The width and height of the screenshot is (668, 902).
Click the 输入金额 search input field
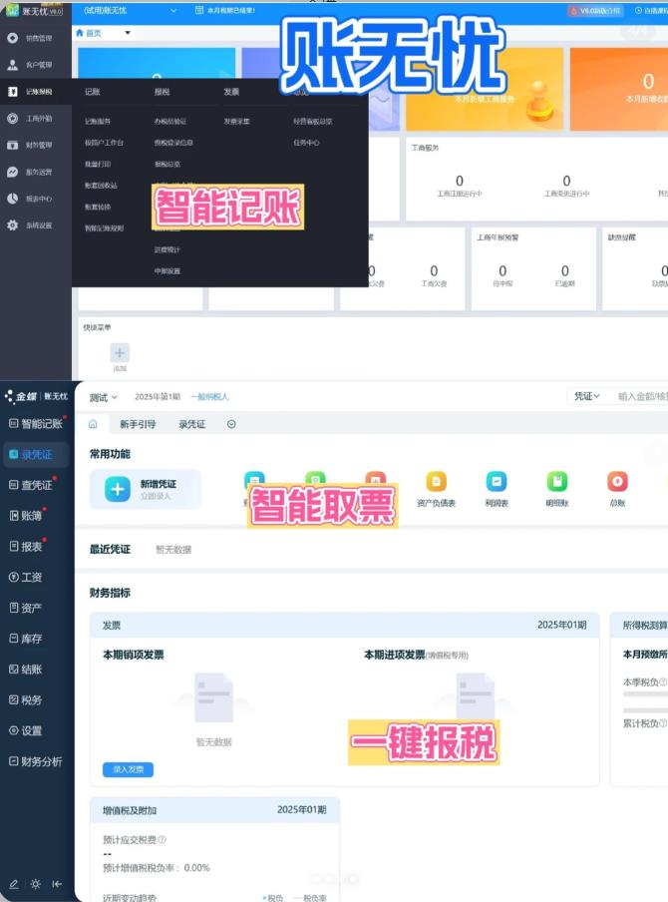coord(640,396)
